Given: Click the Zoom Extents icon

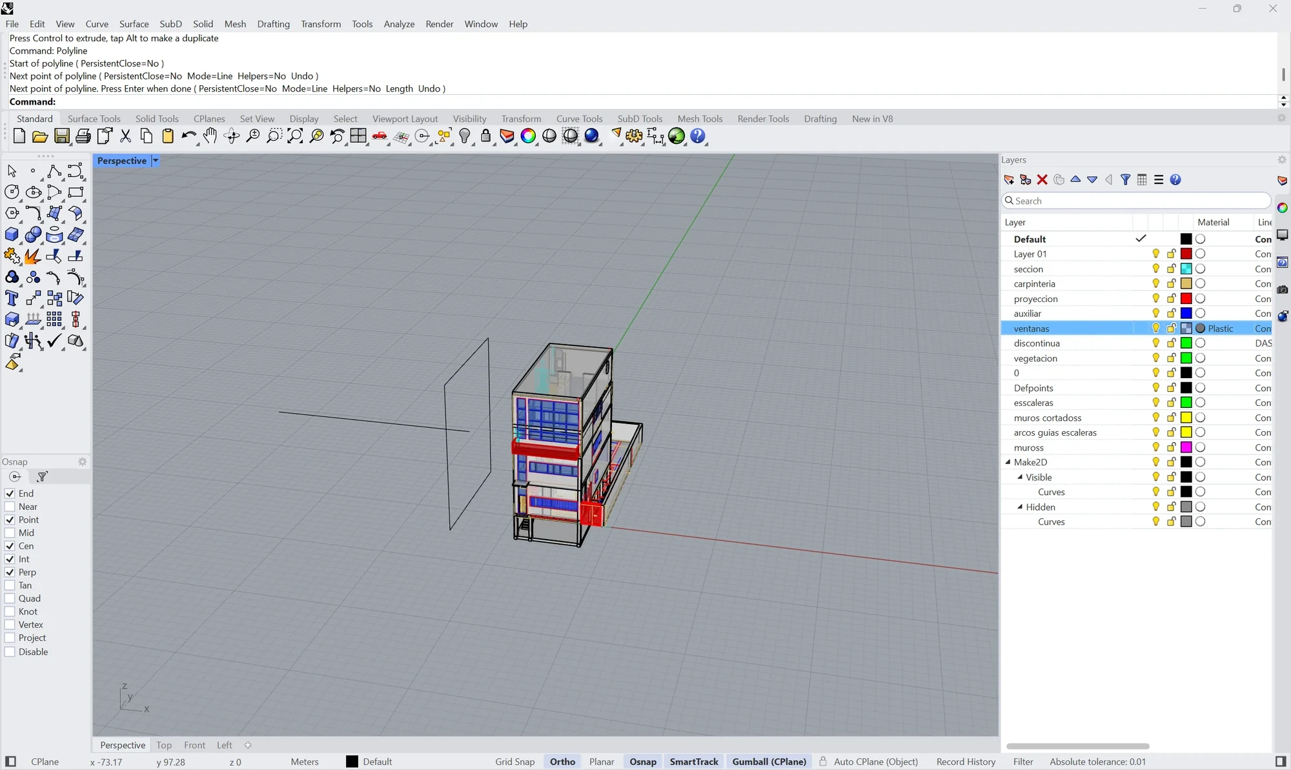Looking at the screenshot, I should tap(296, 136).
